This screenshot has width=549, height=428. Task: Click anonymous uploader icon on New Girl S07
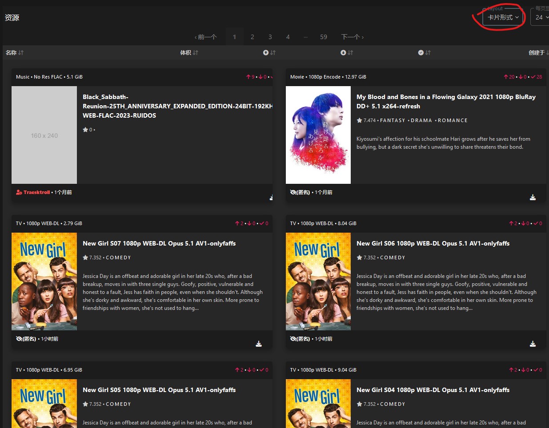19,339
